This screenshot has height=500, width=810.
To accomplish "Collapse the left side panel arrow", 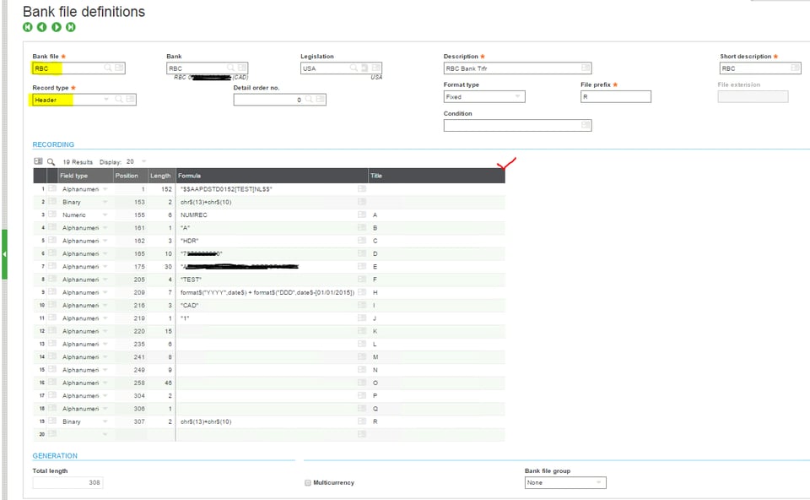I will 5,253.
